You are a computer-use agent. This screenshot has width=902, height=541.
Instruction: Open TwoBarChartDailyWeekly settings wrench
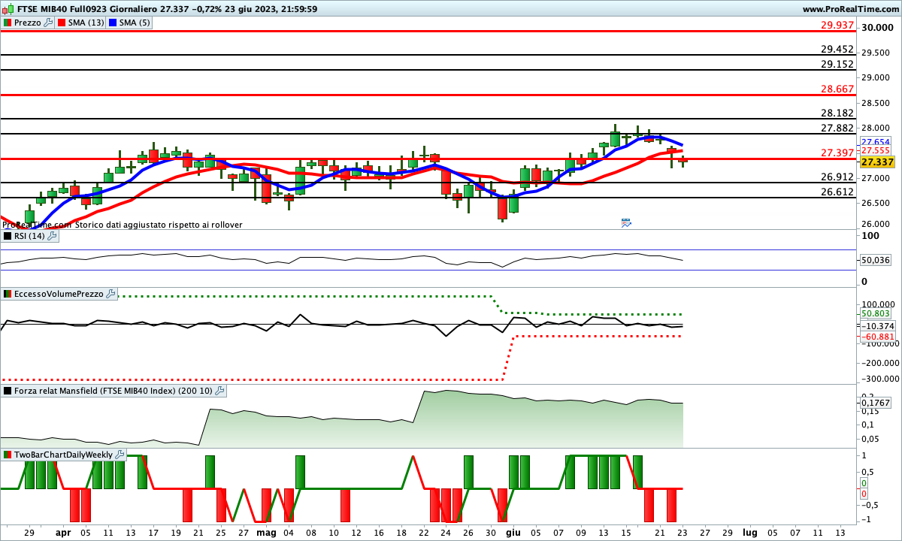point(120,455)
